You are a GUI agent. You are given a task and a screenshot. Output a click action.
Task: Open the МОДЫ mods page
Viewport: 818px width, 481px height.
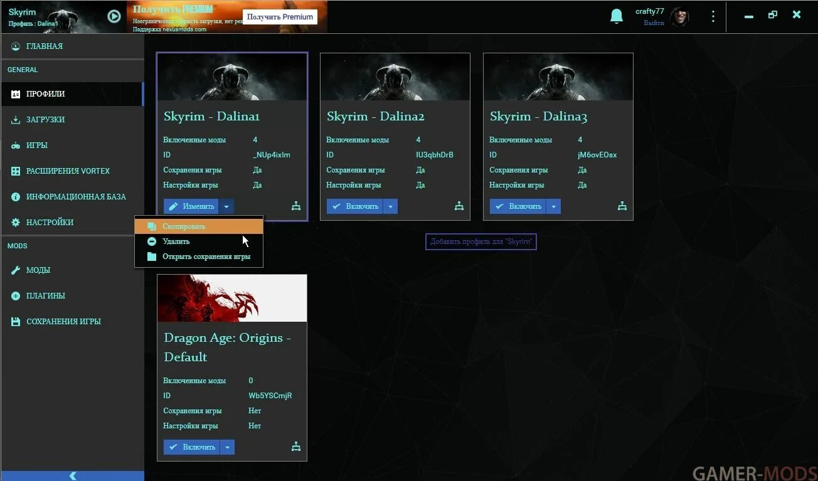point(72,270)
